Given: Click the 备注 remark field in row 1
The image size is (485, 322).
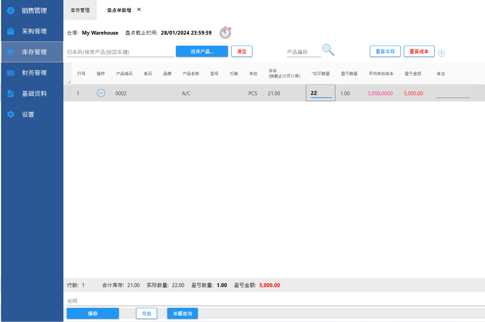Looking at the screenshot, I should (452, 93).
